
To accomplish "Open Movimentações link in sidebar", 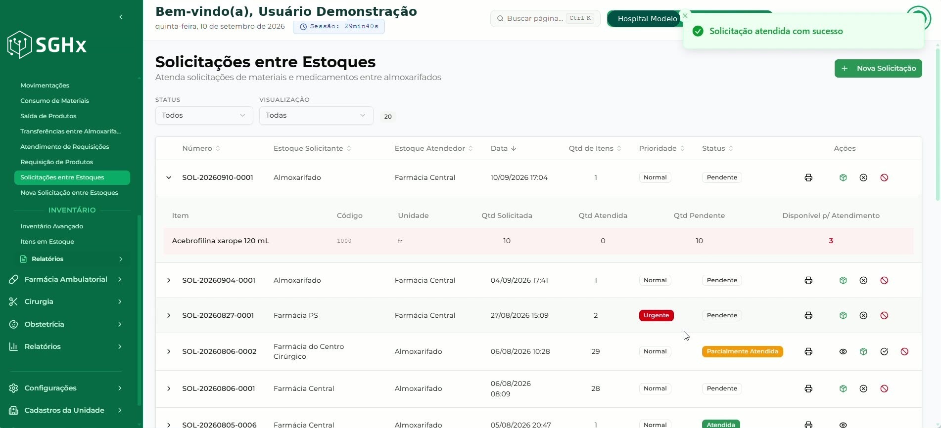I will point(45,86).
